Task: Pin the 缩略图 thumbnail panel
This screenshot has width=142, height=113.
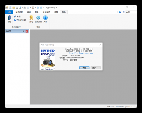Action: [x=23, y=31]
